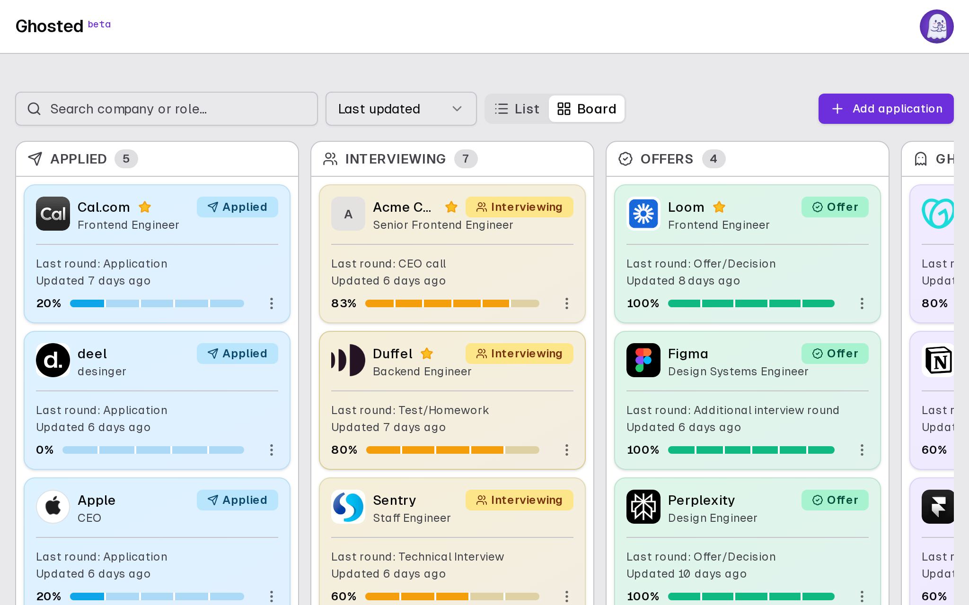This screenshot has width=969, height=605.
Task: Toggle the favorite star on Loom
Action: click(719, 207)
